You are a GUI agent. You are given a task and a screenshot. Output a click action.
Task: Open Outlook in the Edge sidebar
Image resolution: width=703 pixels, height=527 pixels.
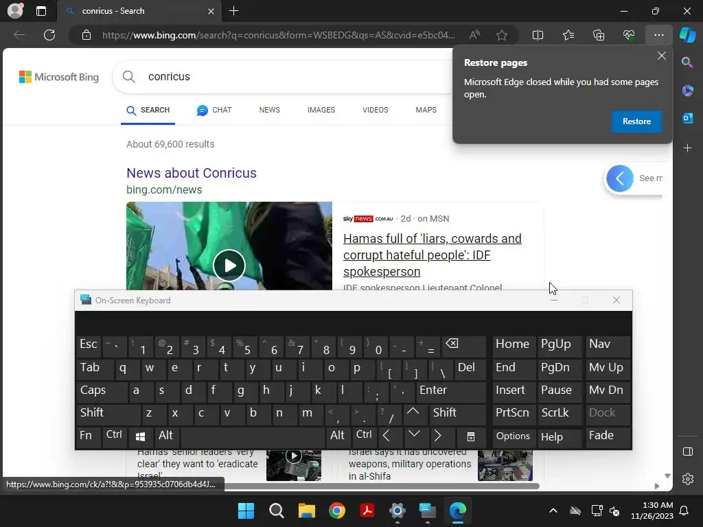click(x=687, y=118)
